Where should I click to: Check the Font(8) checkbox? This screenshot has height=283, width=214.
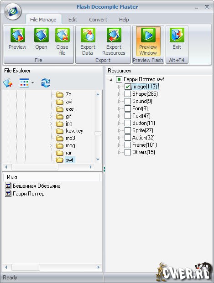tap(128, 108)
